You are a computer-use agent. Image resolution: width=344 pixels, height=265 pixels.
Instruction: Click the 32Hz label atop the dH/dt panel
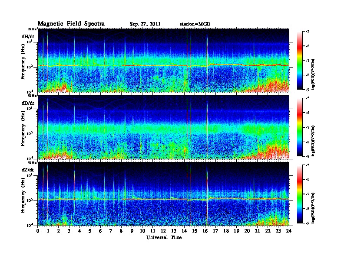click(x=32, y=29)
